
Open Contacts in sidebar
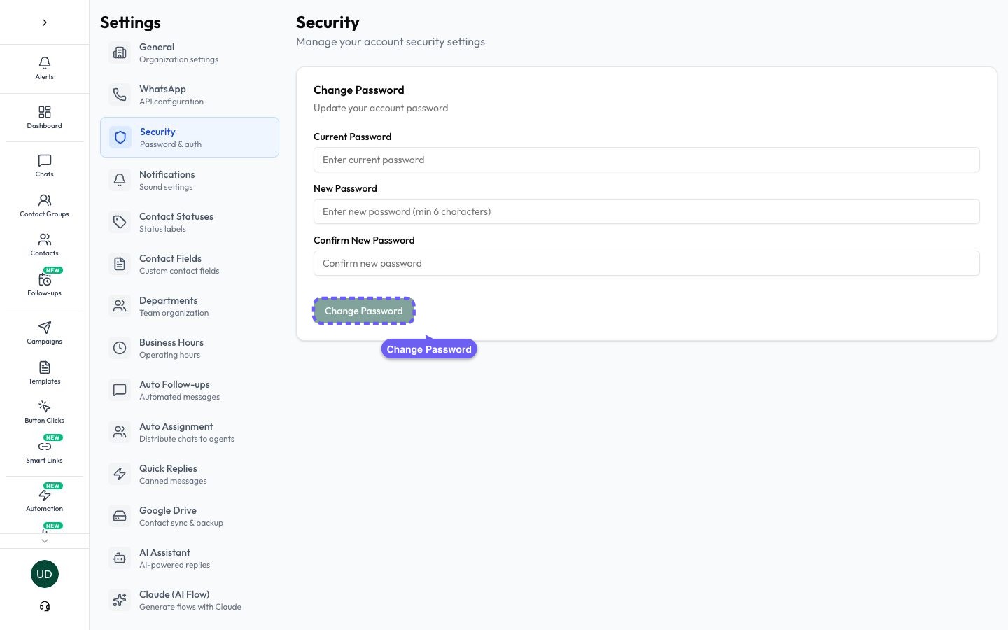tap(45, 245)
